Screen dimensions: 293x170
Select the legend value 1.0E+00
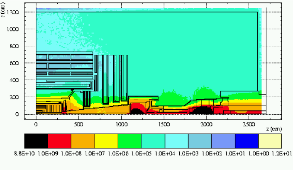coord(259,154)
